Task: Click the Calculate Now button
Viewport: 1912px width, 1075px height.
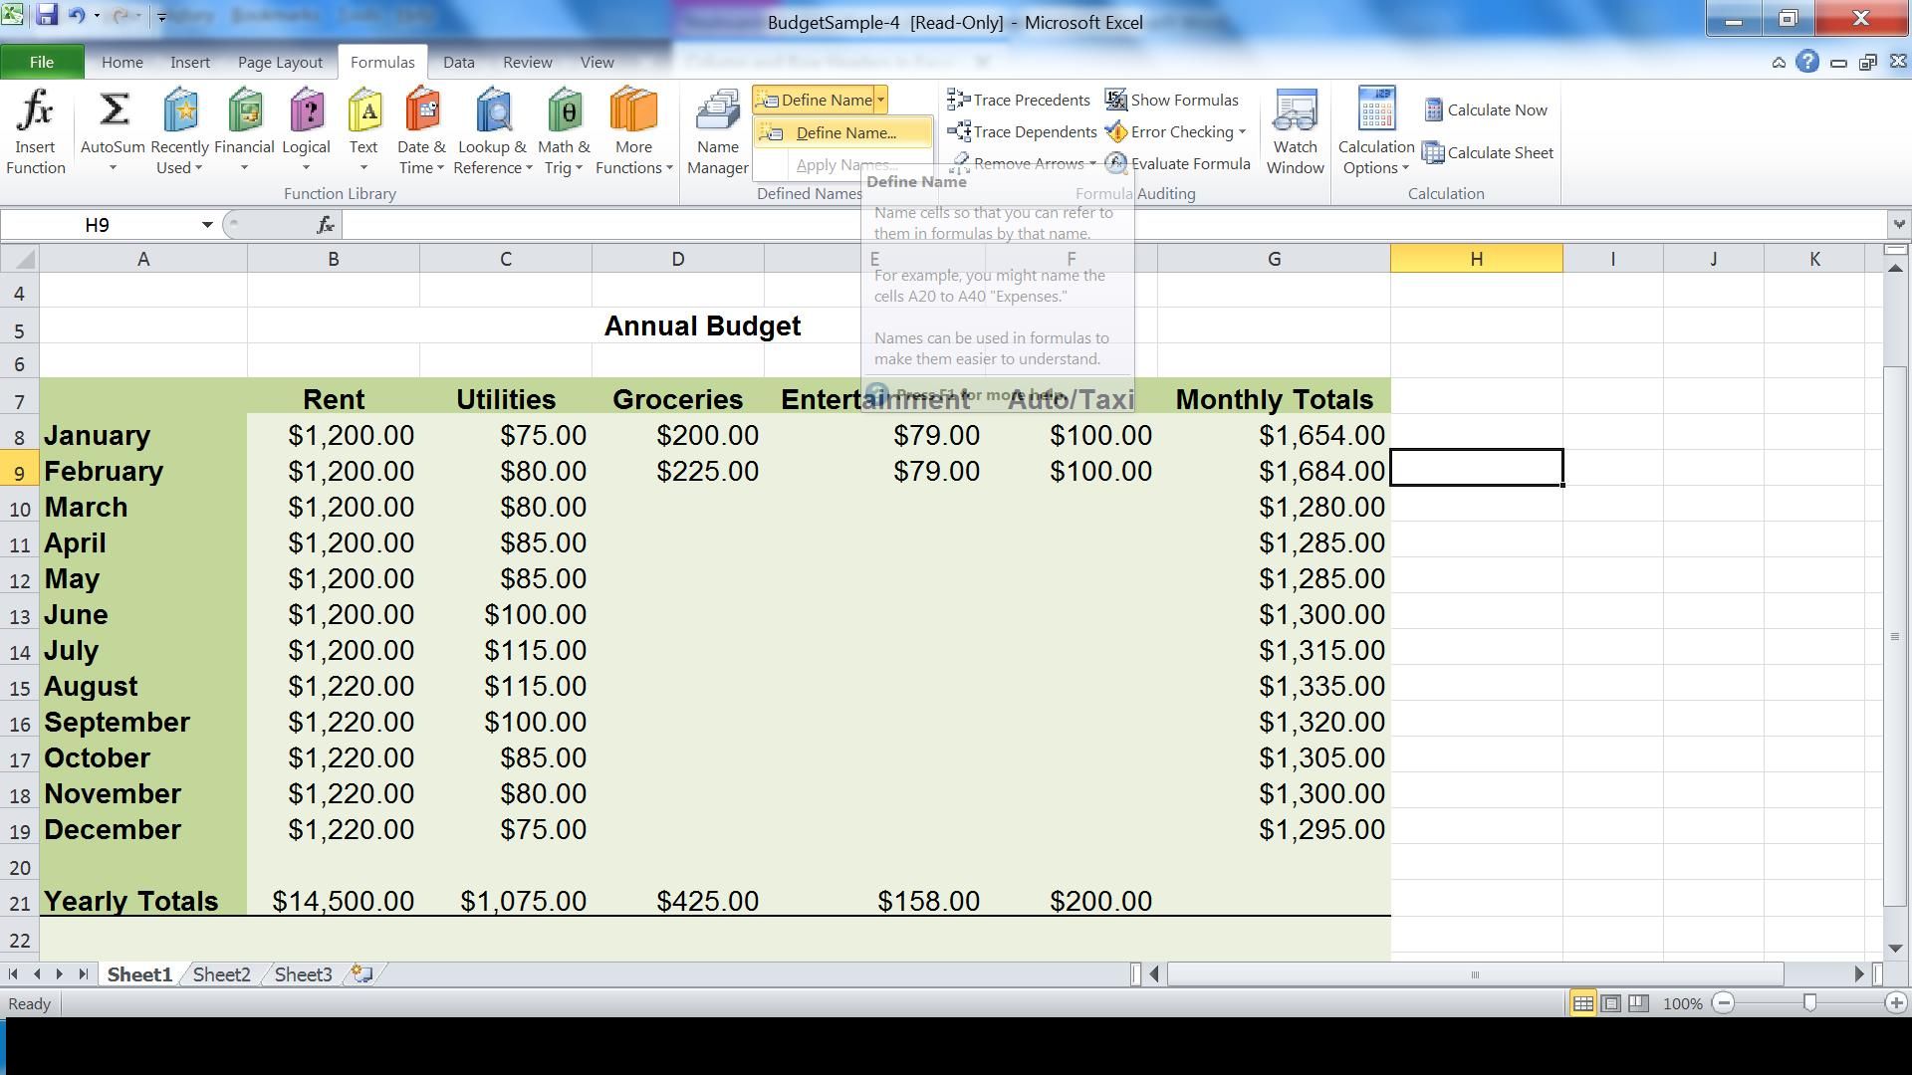Action: click(1486, 109)
